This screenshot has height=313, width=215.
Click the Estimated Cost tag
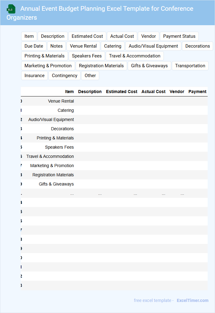87,36
